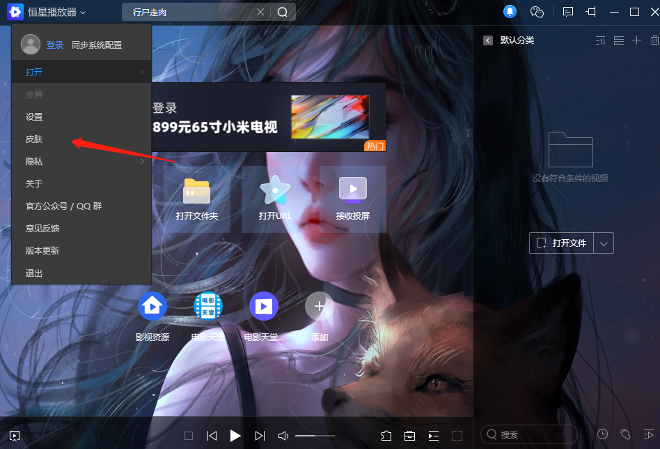
Task: Click the blue notification bell icon
Action: [510, 12]
